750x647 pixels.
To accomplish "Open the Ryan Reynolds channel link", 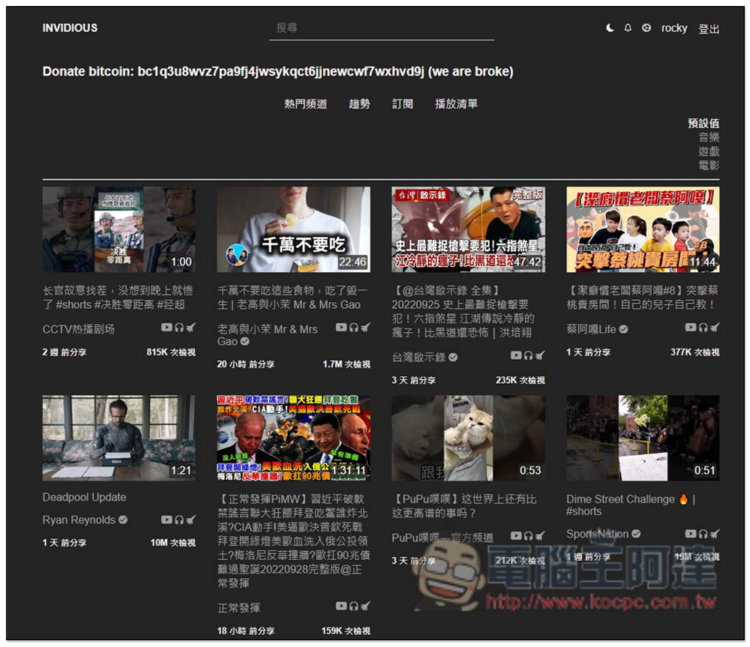I will coord(79,520).
